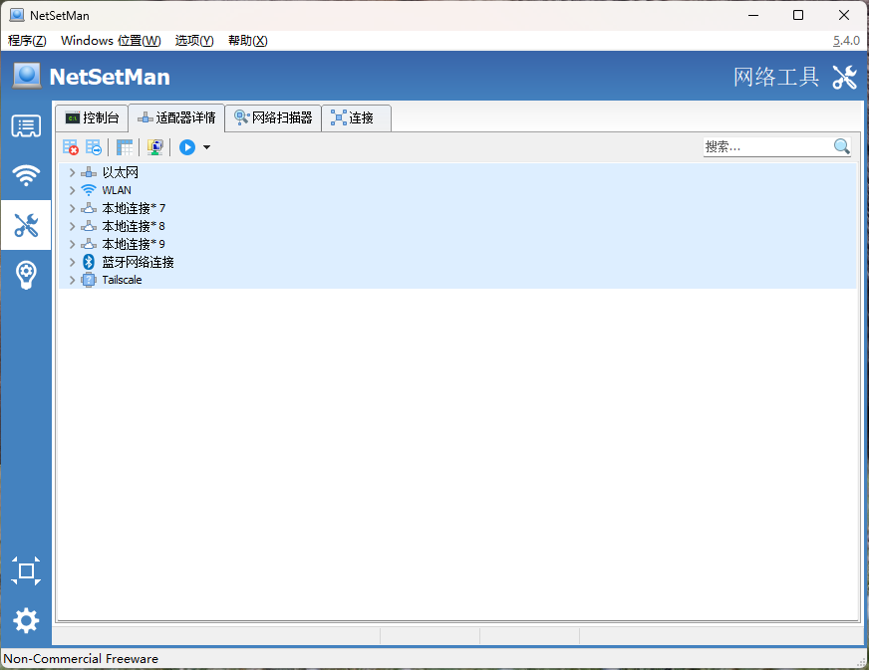Switch to the 连接 tab

357,117
